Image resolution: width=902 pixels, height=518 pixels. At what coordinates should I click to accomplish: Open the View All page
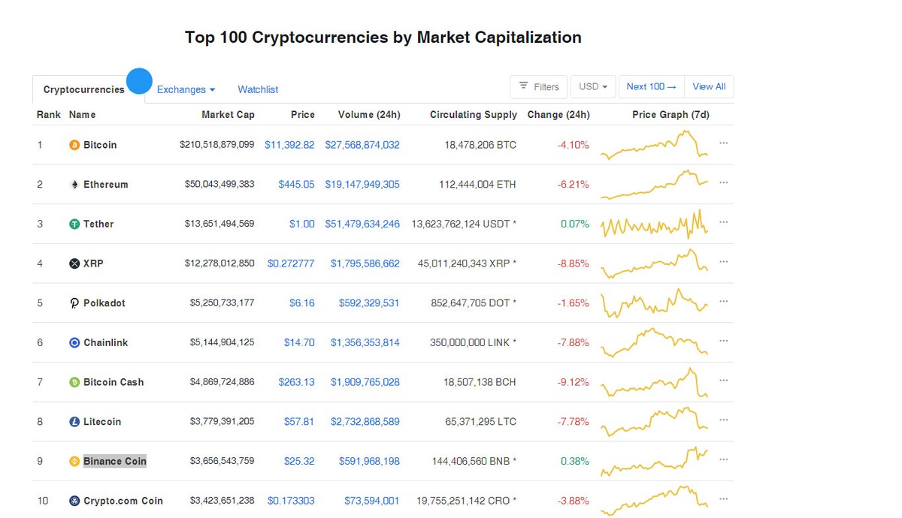click(x=709, y=86)
